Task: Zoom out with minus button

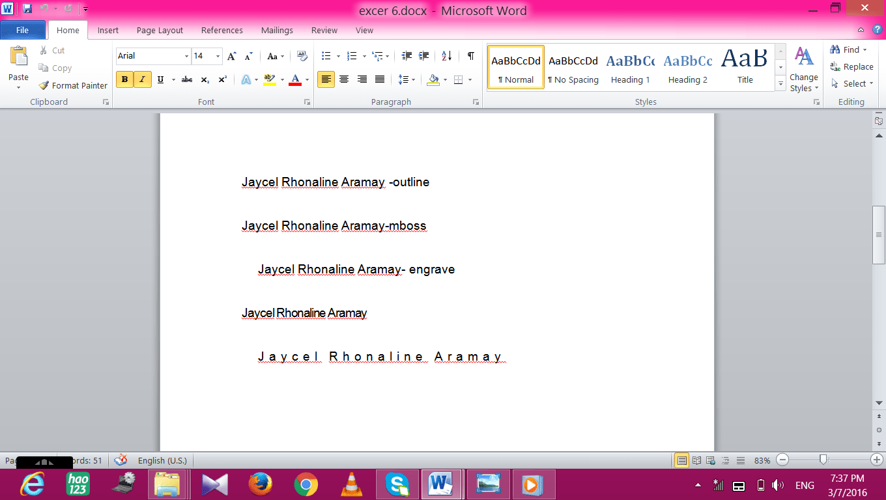Action: (782, 460)
